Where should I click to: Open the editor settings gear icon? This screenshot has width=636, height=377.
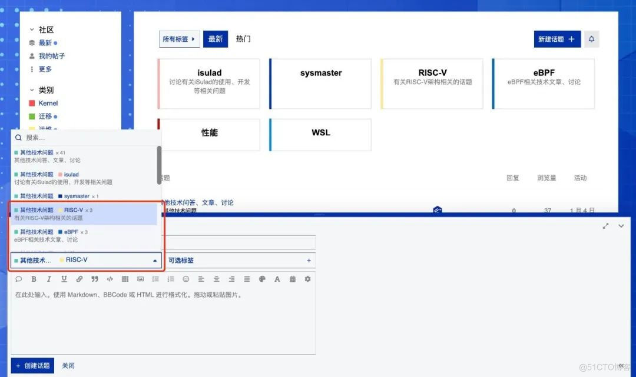coord(307,279)
